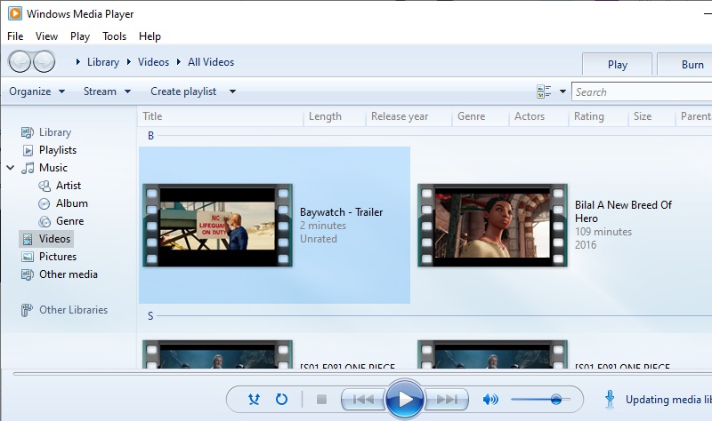Sort by the Title column header
Viewport: 712px width, 421px height.
[x=221, y=116]
